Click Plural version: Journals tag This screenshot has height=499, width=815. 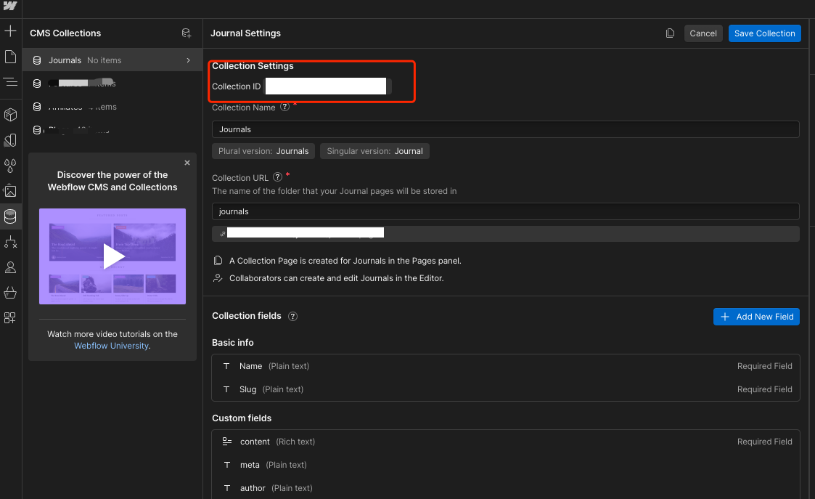coord(263,151)
